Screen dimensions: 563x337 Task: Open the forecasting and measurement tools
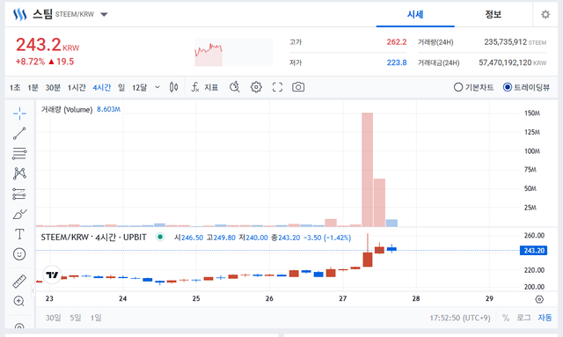pos(19,194)
